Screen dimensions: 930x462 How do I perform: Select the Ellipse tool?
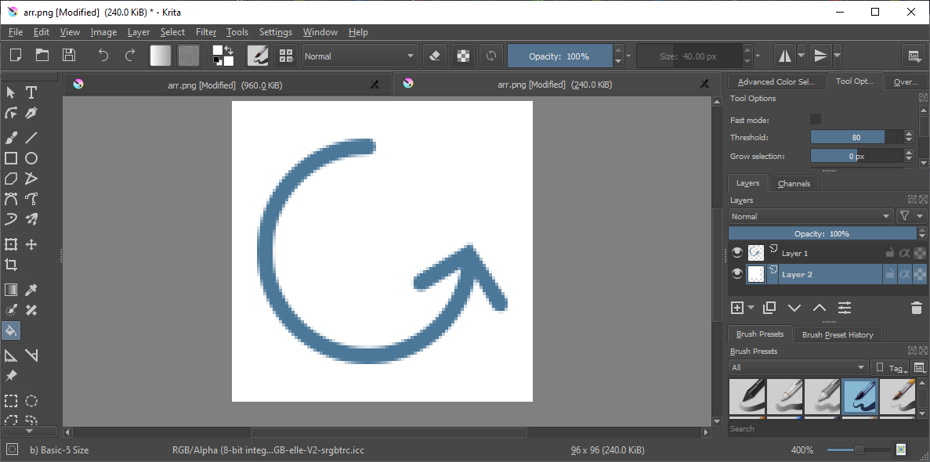[x=31, y=158]
